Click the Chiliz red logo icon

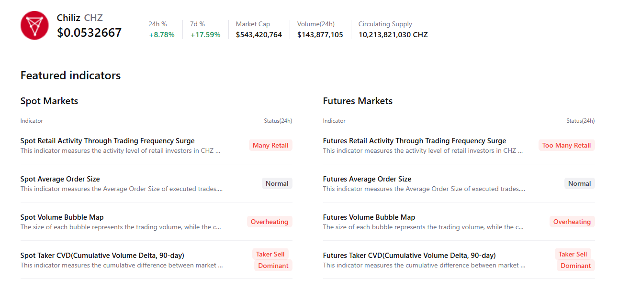pyautogui.click(x=34, y=25)
